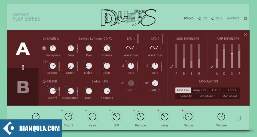
Task: Click the Transpose knob
Action: (x=53, y=48)
